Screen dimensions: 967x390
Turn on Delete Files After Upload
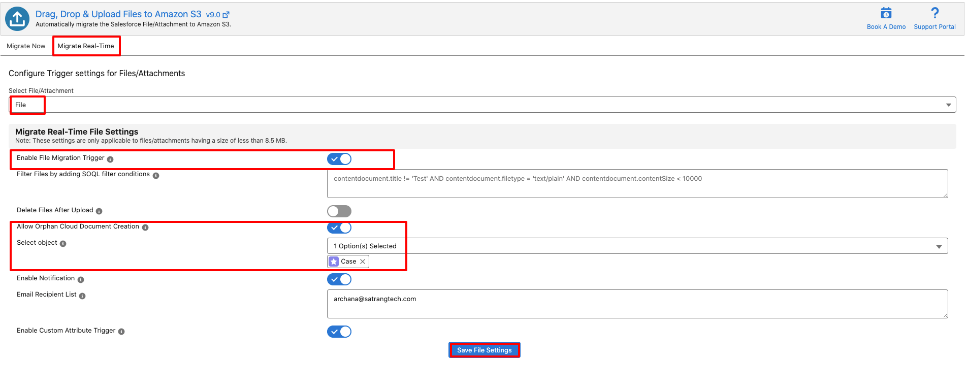tap(339, 211)
